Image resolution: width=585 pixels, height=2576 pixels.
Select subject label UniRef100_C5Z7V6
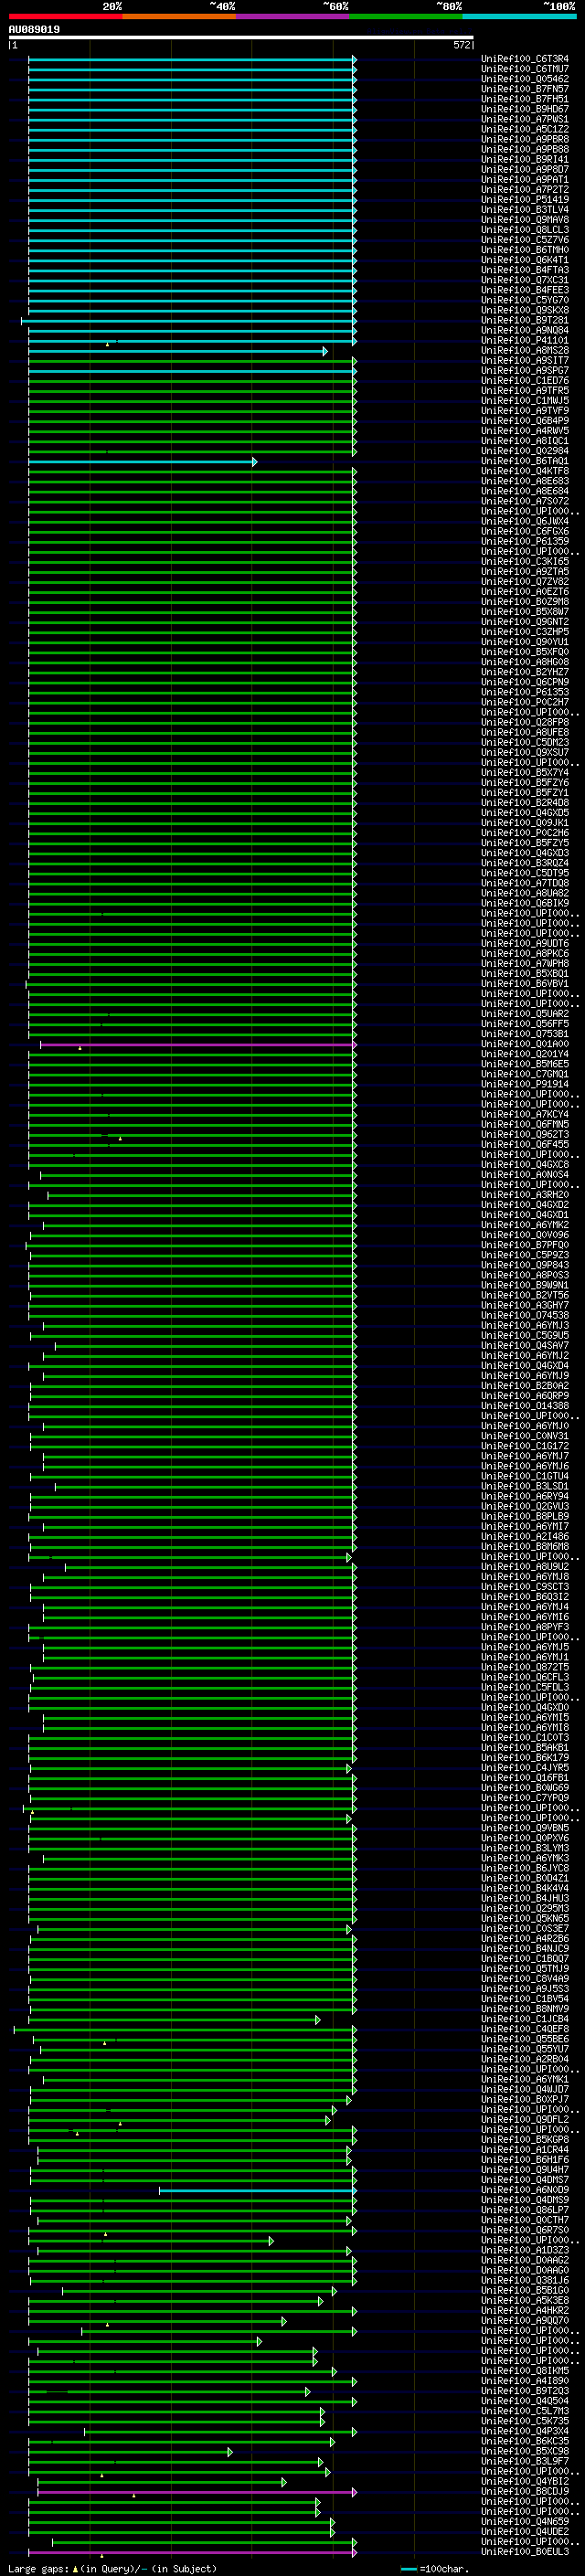click(x=525, y=240)
